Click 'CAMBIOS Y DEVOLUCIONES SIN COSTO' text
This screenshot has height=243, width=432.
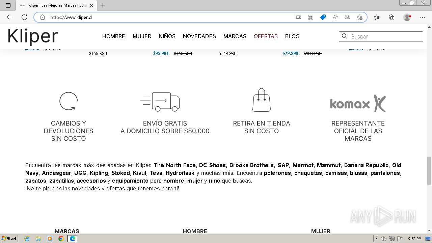[69, 131]
